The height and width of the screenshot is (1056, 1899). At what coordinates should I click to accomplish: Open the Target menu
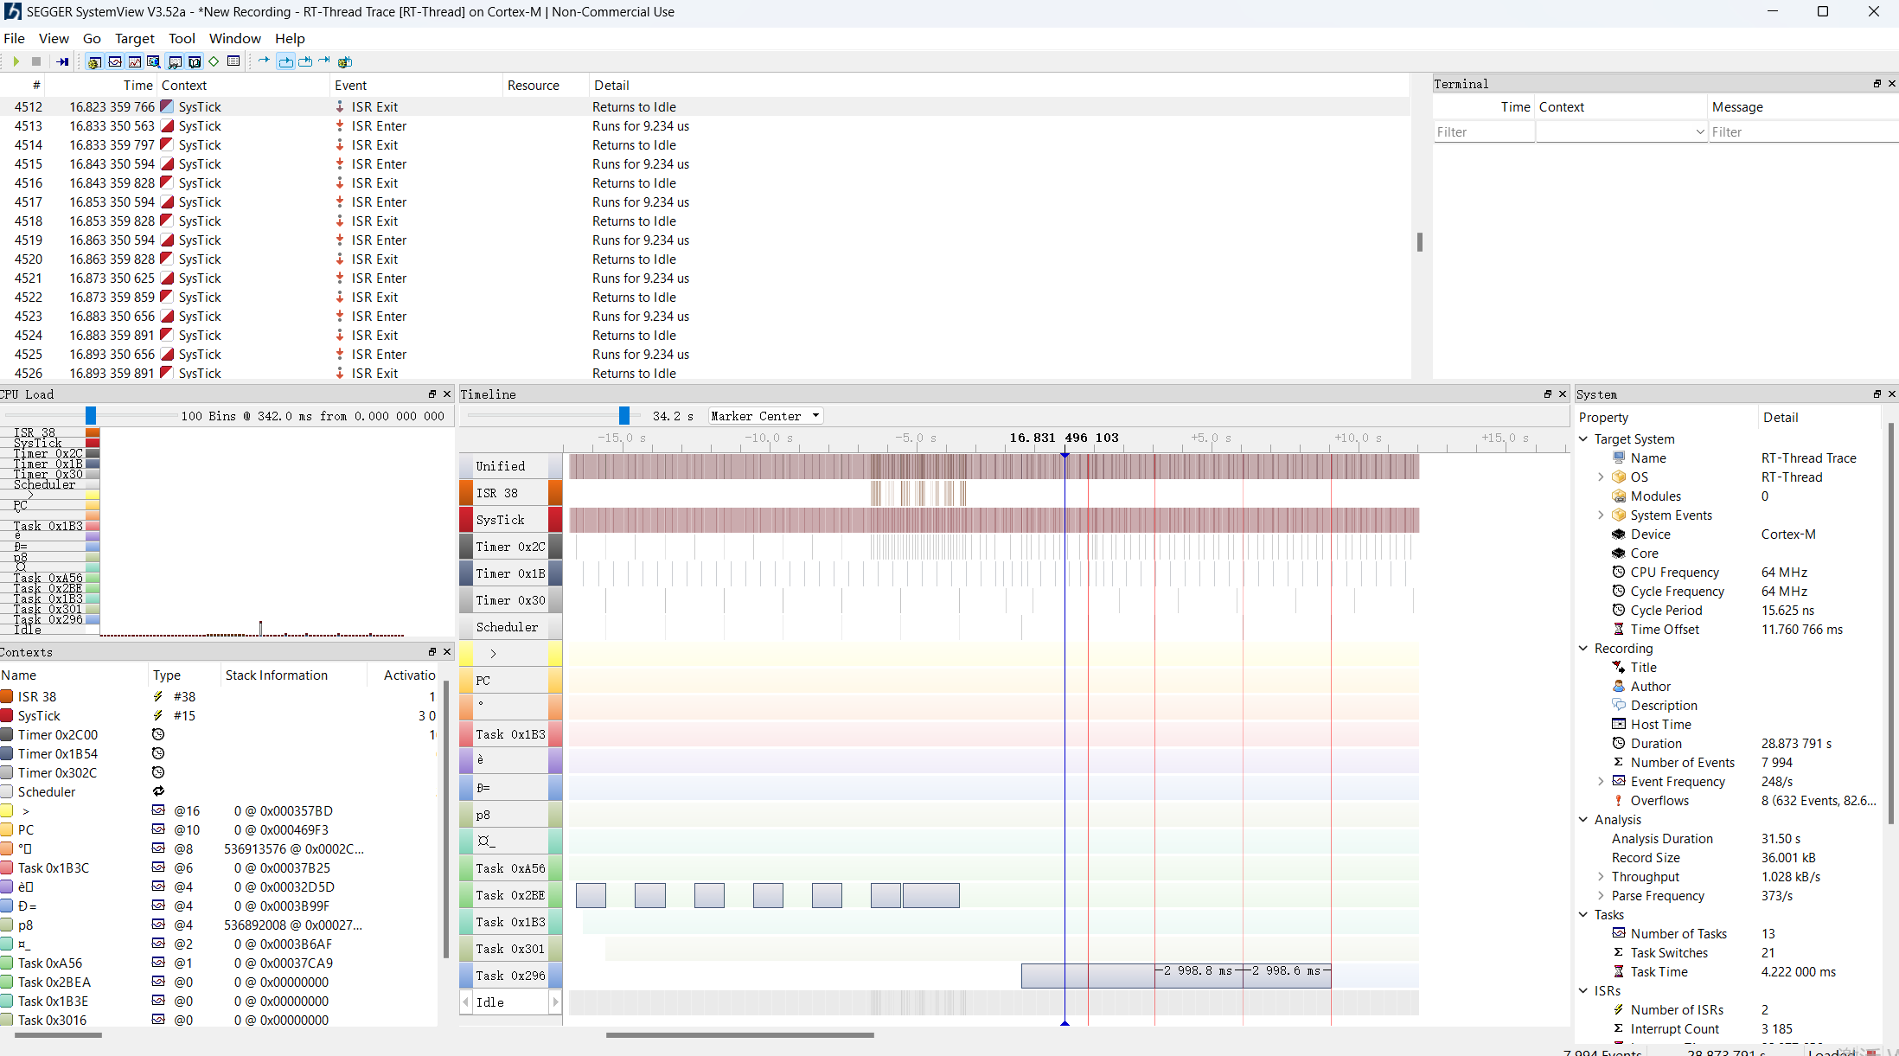135,38
